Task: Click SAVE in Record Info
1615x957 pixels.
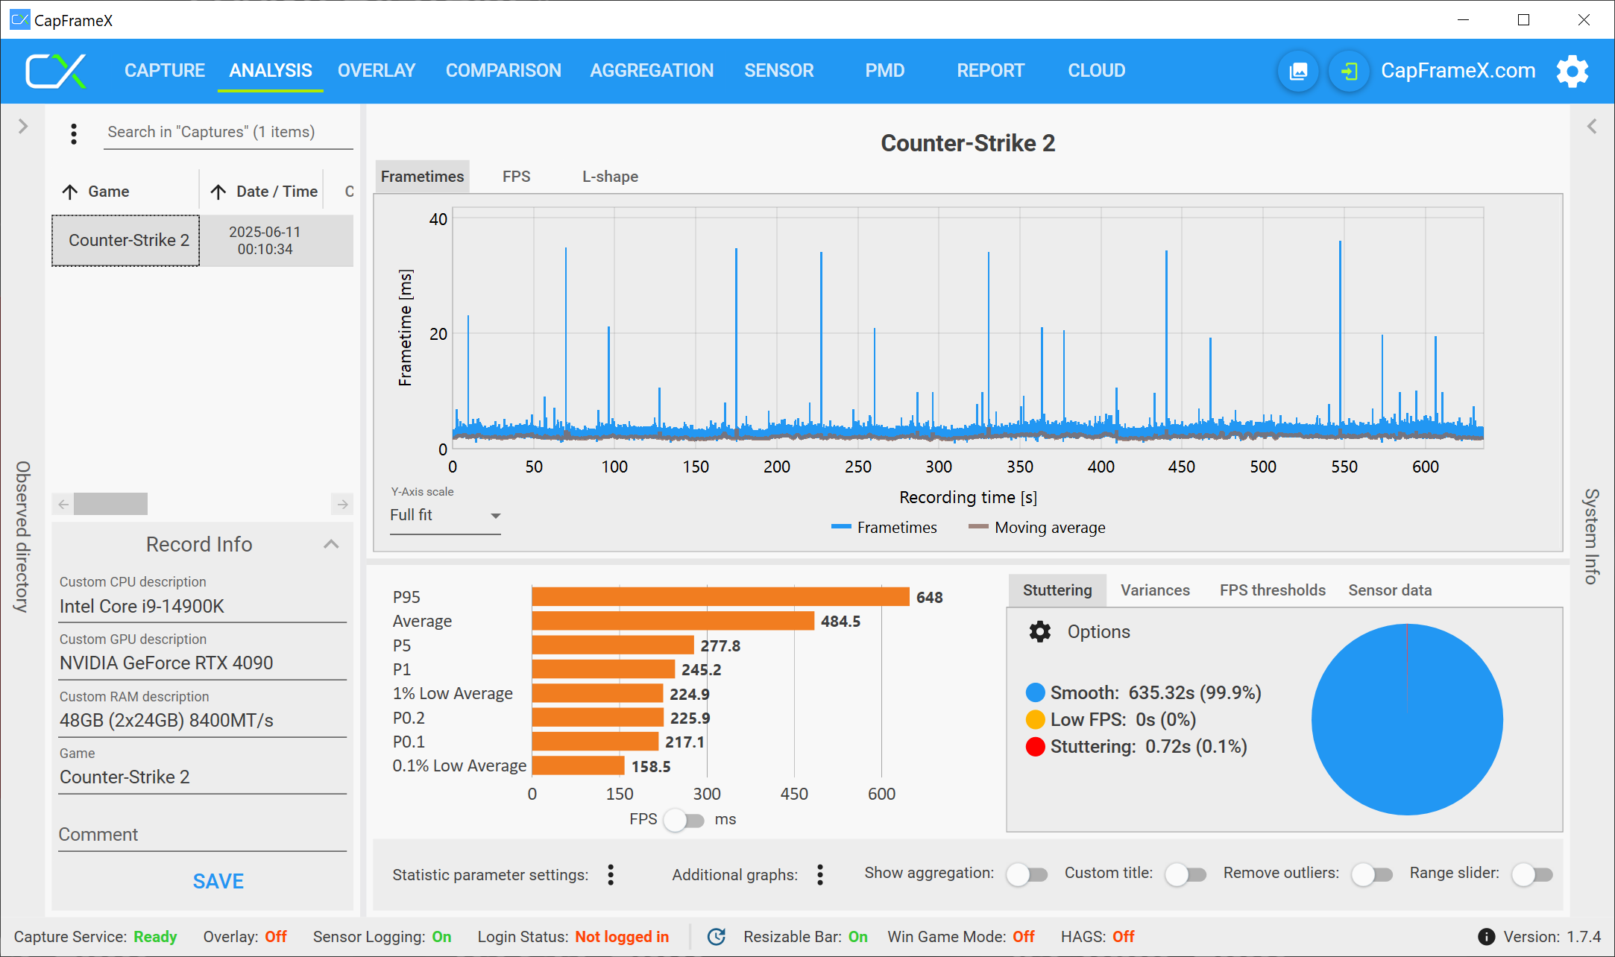Action: (x=218, y=882)
